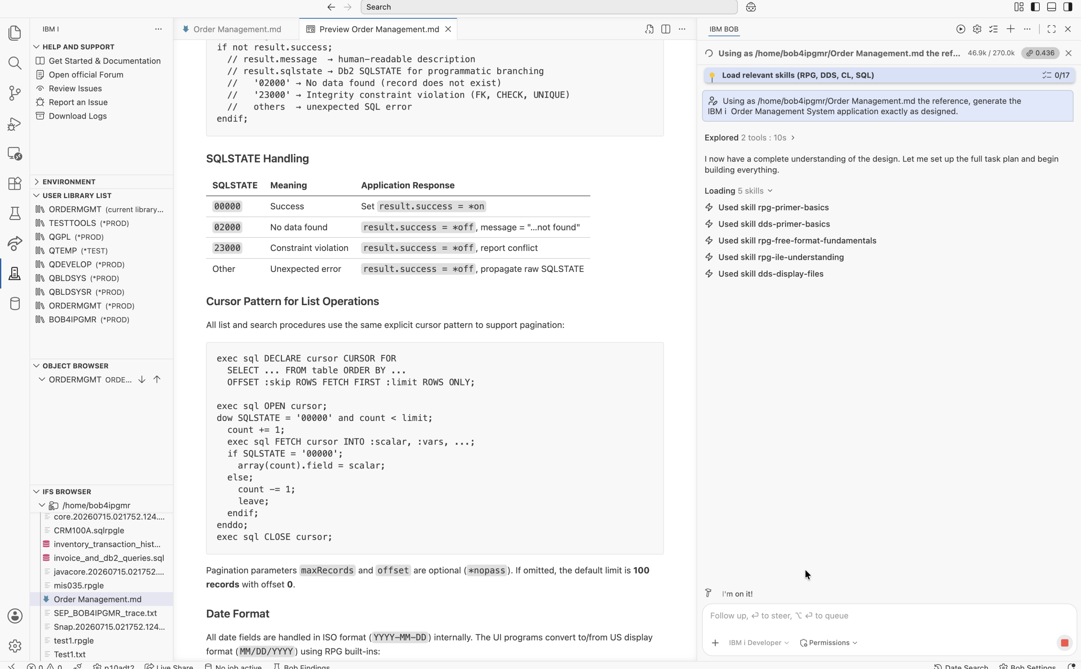
Task: Open the Explorer view in activity bar
Action: [x=15, y=33]
